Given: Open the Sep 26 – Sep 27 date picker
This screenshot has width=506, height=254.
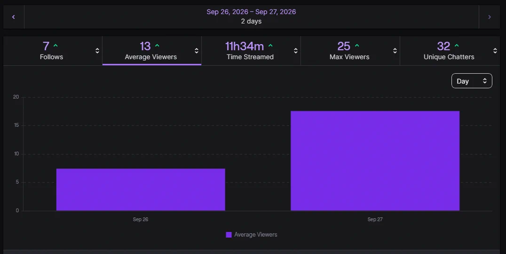Looking at the screenshot, I should click(251, 12).
